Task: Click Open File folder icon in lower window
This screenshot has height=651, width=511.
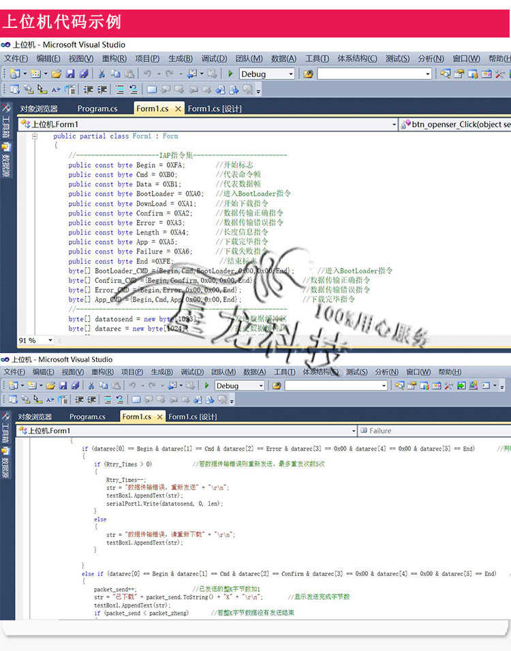Action: (x=50, y=386)
